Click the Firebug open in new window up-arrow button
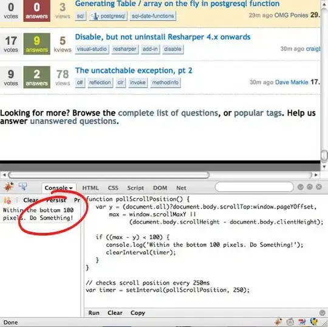 310,187
